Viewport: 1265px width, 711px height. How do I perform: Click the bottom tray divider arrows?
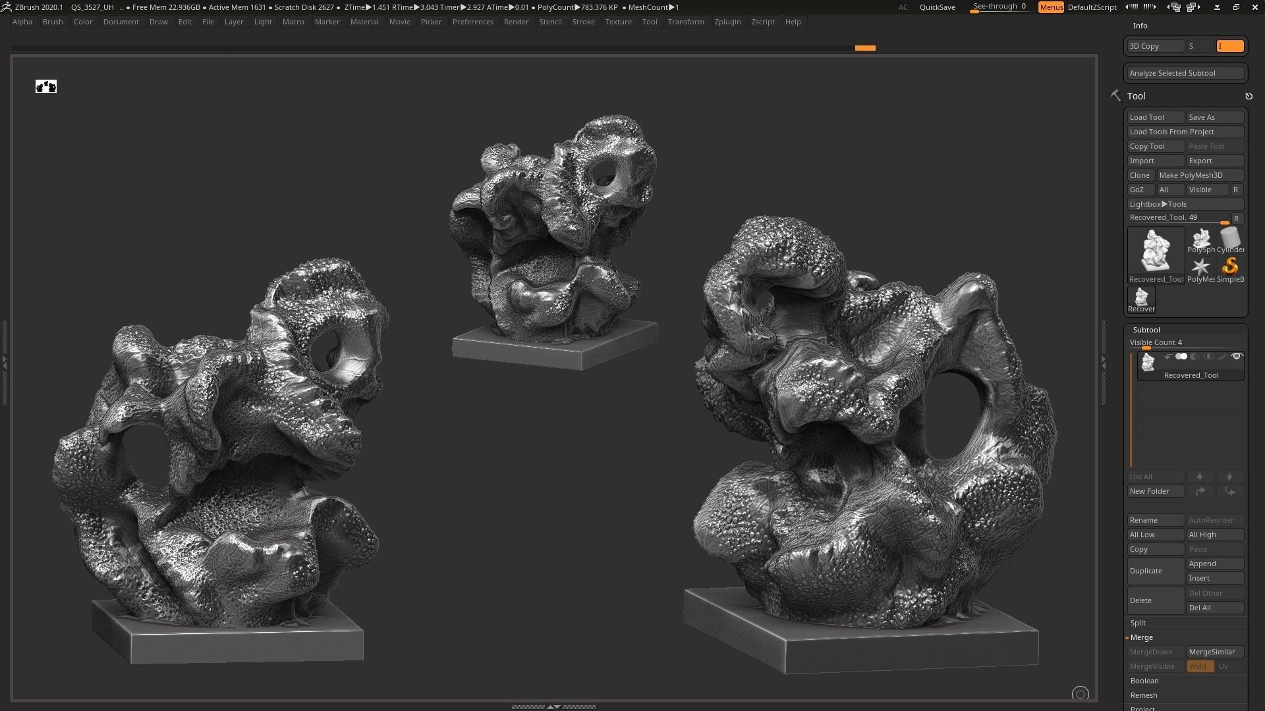coord(553,706)
